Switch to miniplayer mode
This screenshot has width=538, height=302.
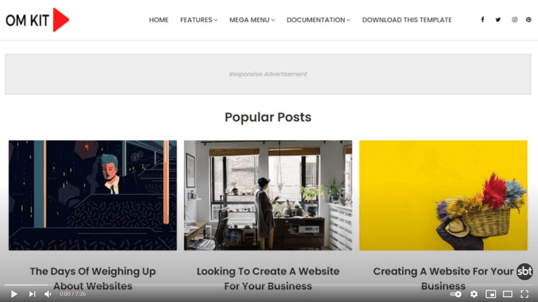(491, 294)
